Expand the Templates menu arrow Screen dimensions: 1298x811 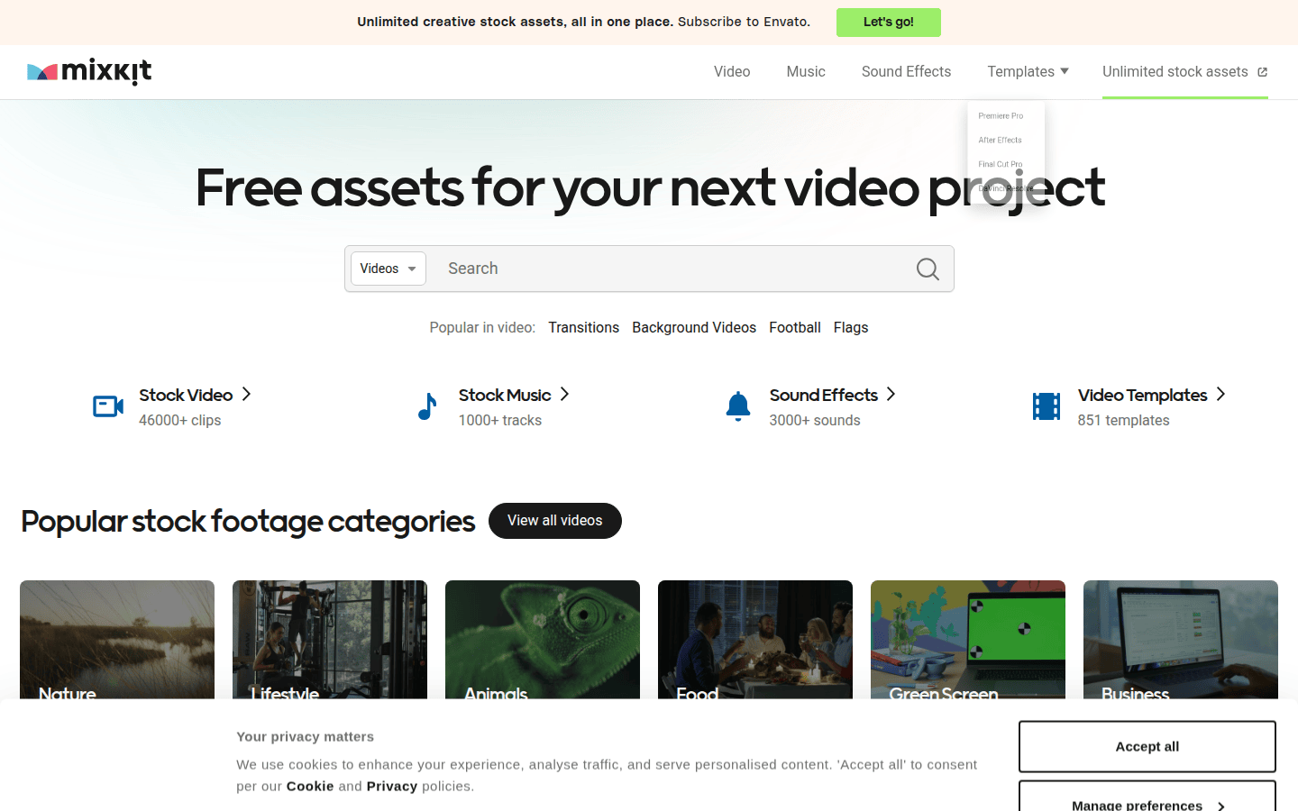point(1065,71)
